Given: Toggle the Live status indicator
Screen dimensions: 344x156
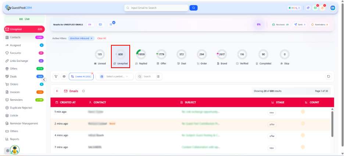Looking at the screenshot, I should [x=24, y=19].
